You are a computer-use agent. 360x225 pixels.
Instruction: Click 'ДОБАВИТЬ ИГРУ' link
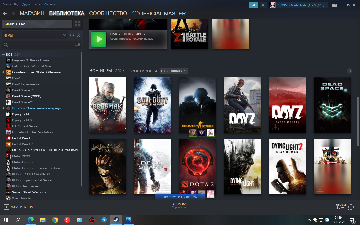[x=22, y=207]
